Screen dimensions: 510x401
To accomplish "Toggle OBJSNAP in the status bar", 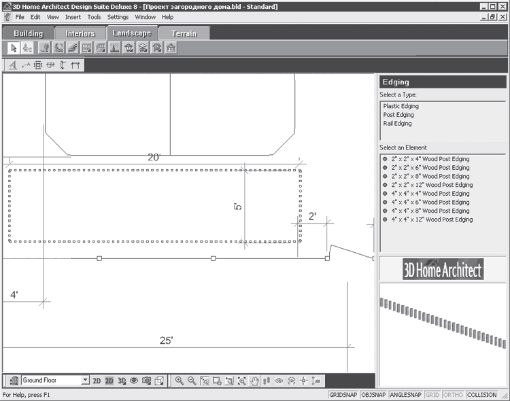I will [x=373, y=394].
